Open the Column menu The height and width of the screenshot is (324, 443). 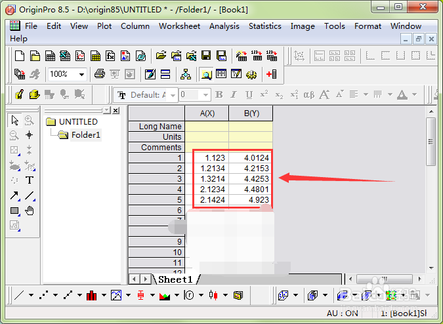[135, 26]
